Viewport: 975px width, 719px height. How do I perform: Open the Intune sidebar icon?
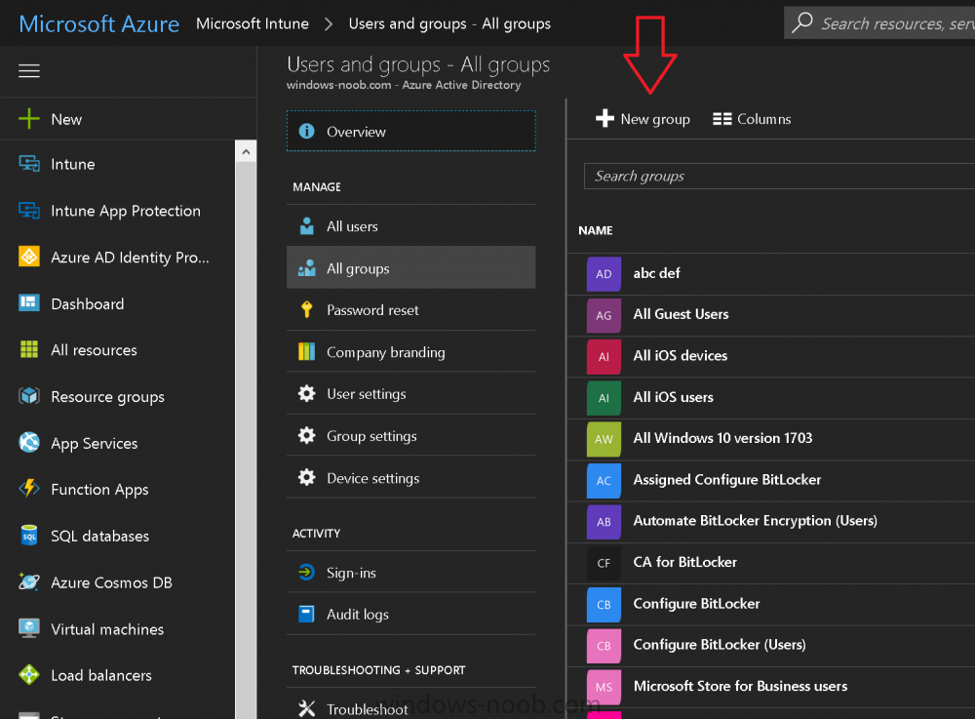(29, 164)
